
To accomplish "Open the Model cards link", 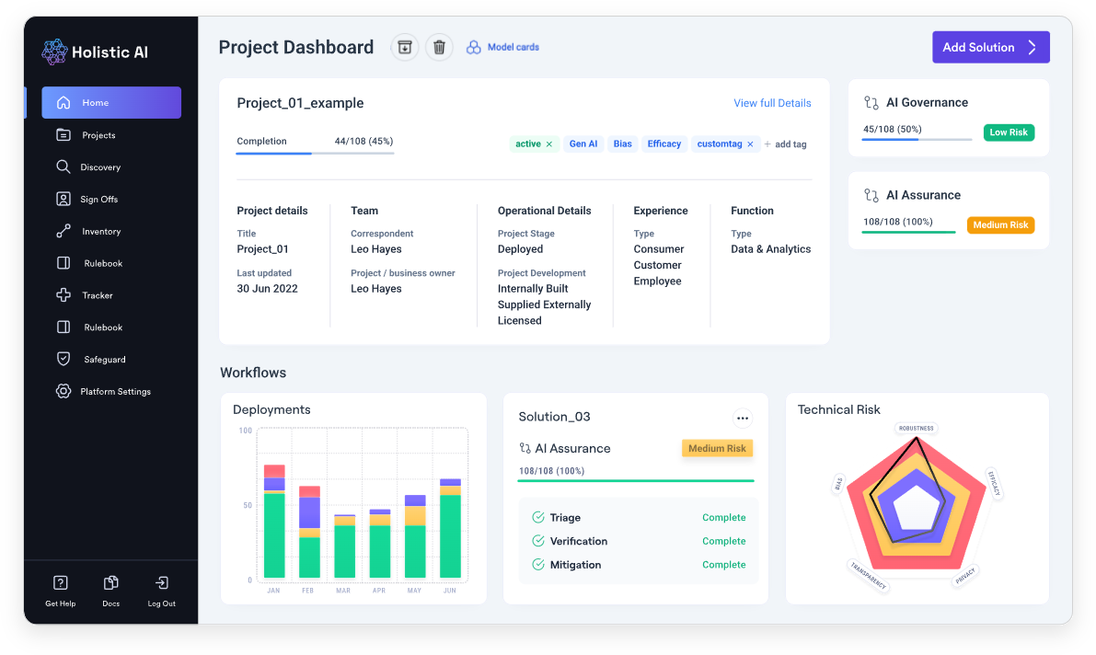I will click(x=512, y=46).
